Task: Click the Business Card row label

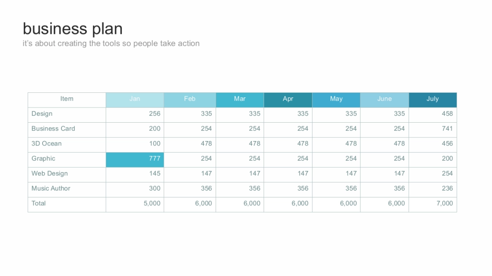Action: coord(53,128)
